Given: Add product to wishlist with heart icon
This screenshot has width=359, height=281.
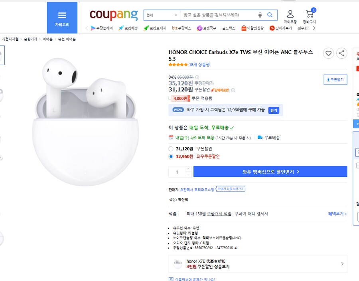Looking at the screenshot, I should coord(328,53).
